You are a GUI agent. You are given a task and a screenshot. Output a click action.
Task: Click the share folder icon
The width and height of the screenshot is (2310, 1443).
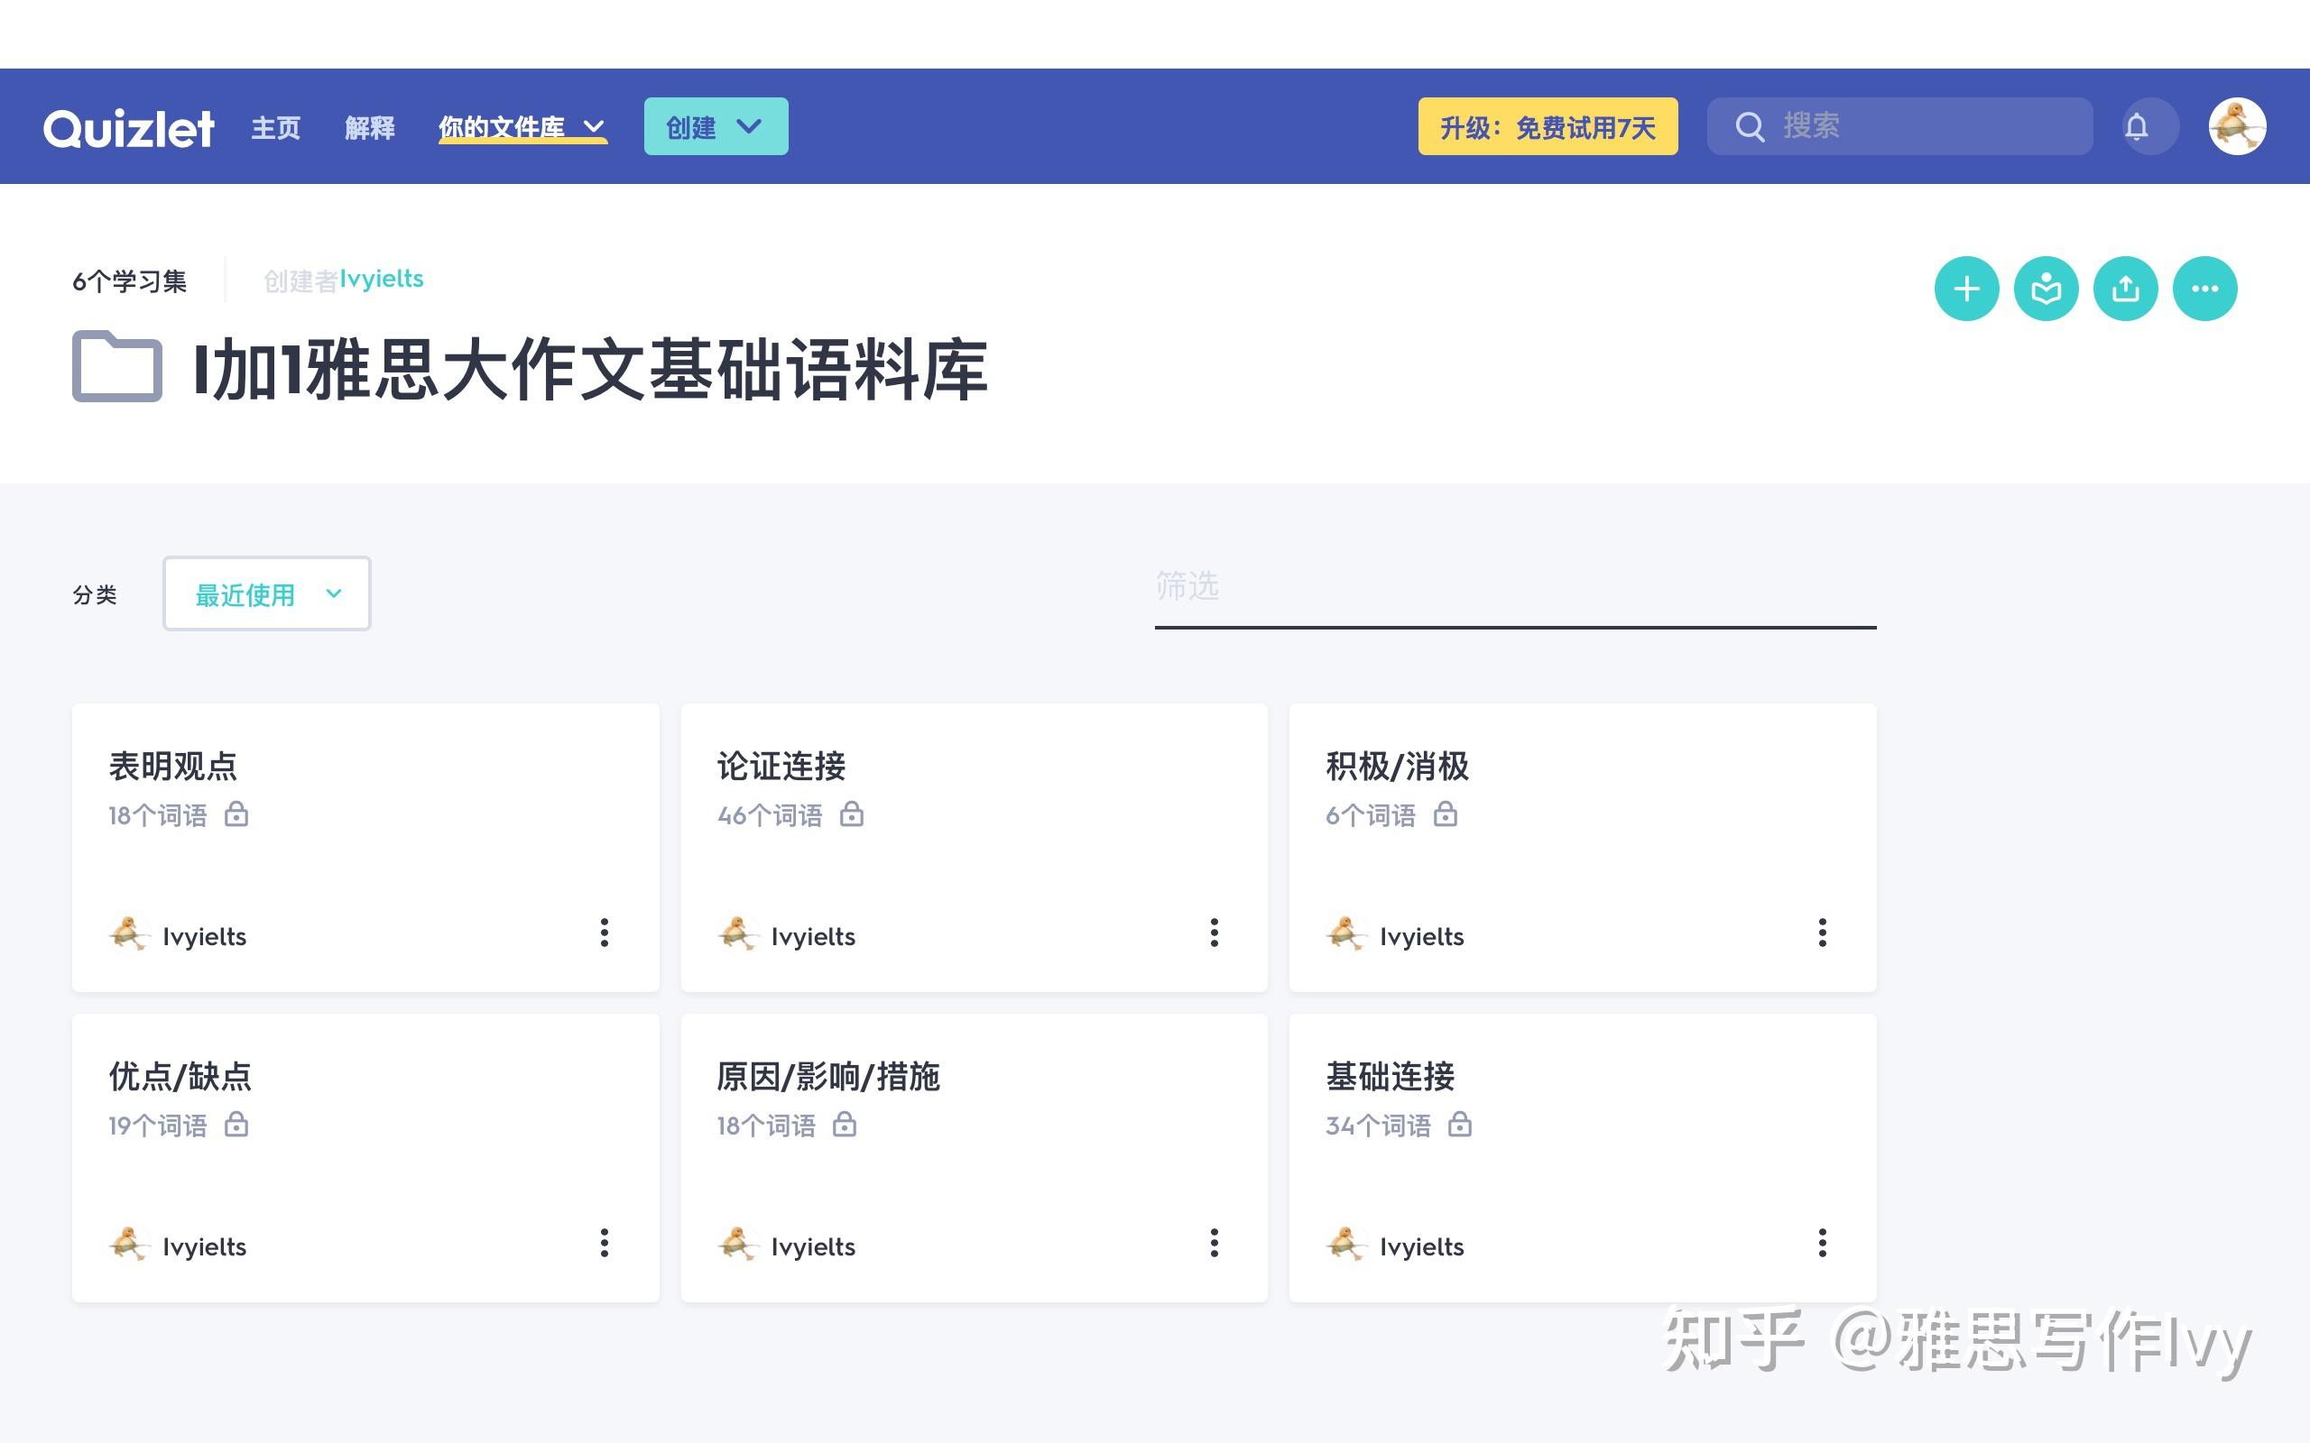click(x=2125, y=290)
